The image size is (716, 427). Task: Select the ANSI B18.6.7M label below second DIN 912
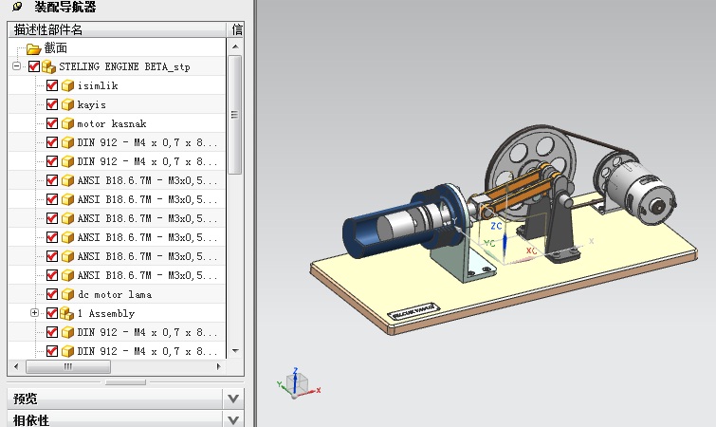(147, 181)
